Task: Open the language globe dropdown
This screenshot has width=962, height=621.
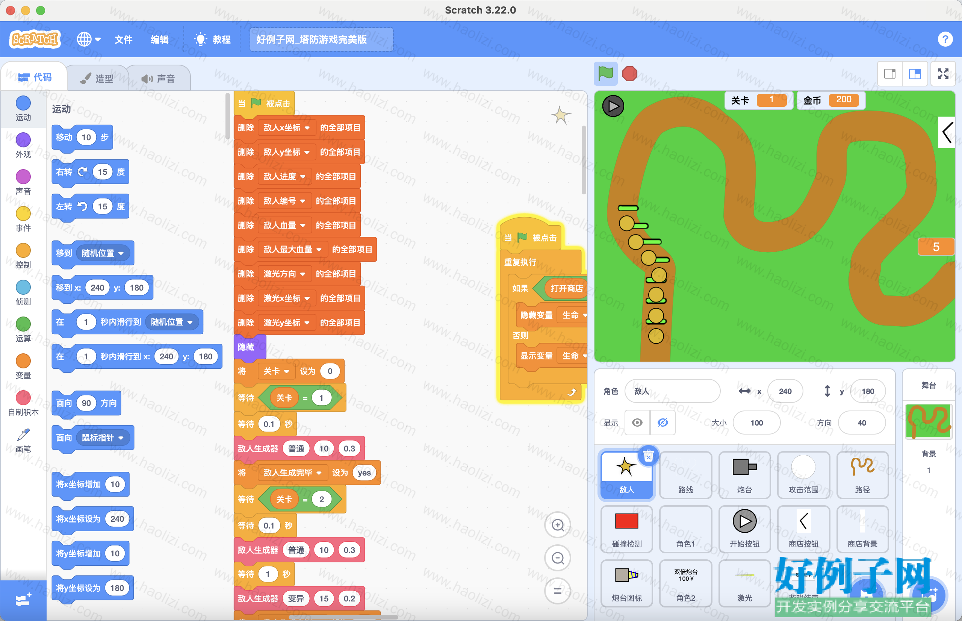Action: pos(89,39)
